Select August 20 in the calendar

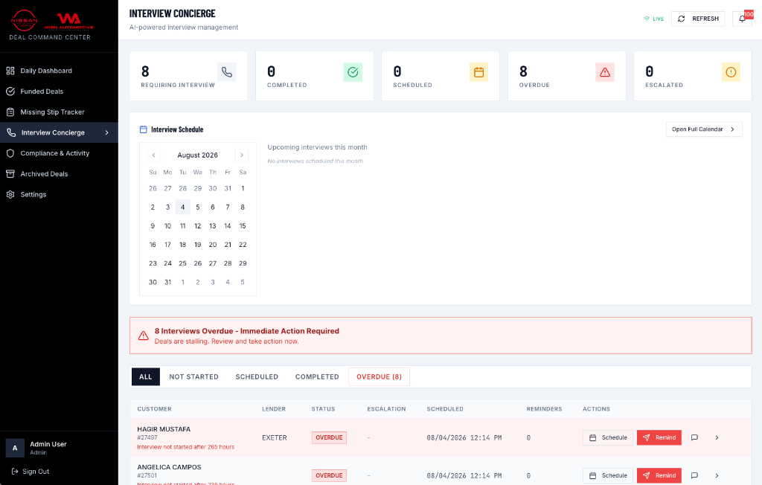[212, 245]
